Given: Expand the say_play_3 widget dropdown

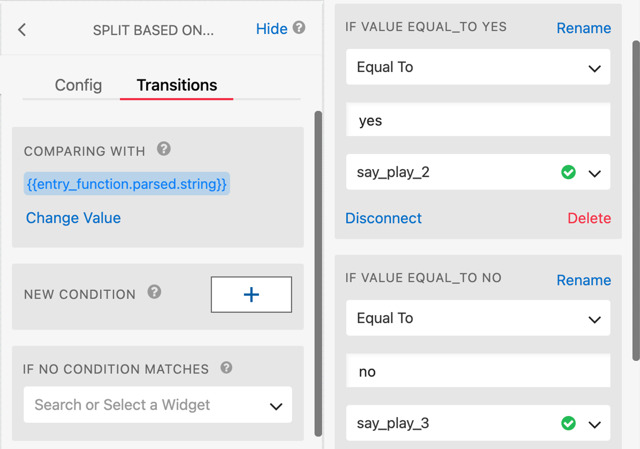Looking at the screenshot, I should pyautogui.click(x=594, y=424).
